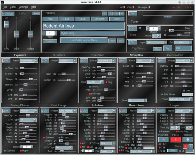Toggle the Tuner On button
The height and width of the screenshot is (155, 195).
[x=133, y=13]
